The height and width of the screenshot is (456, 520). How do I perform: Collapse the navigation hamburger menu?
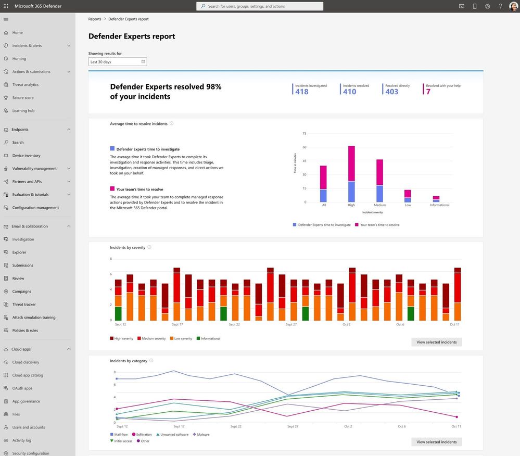click(x=6, y=20)
